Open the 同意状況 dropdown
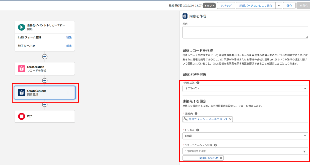Image resolution: width=310 pixels, height=165 pixels. 245,88
